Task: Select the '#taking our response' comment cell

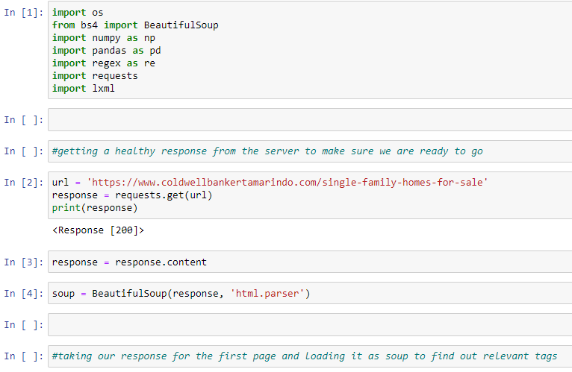Action: [x=310, y=356]
